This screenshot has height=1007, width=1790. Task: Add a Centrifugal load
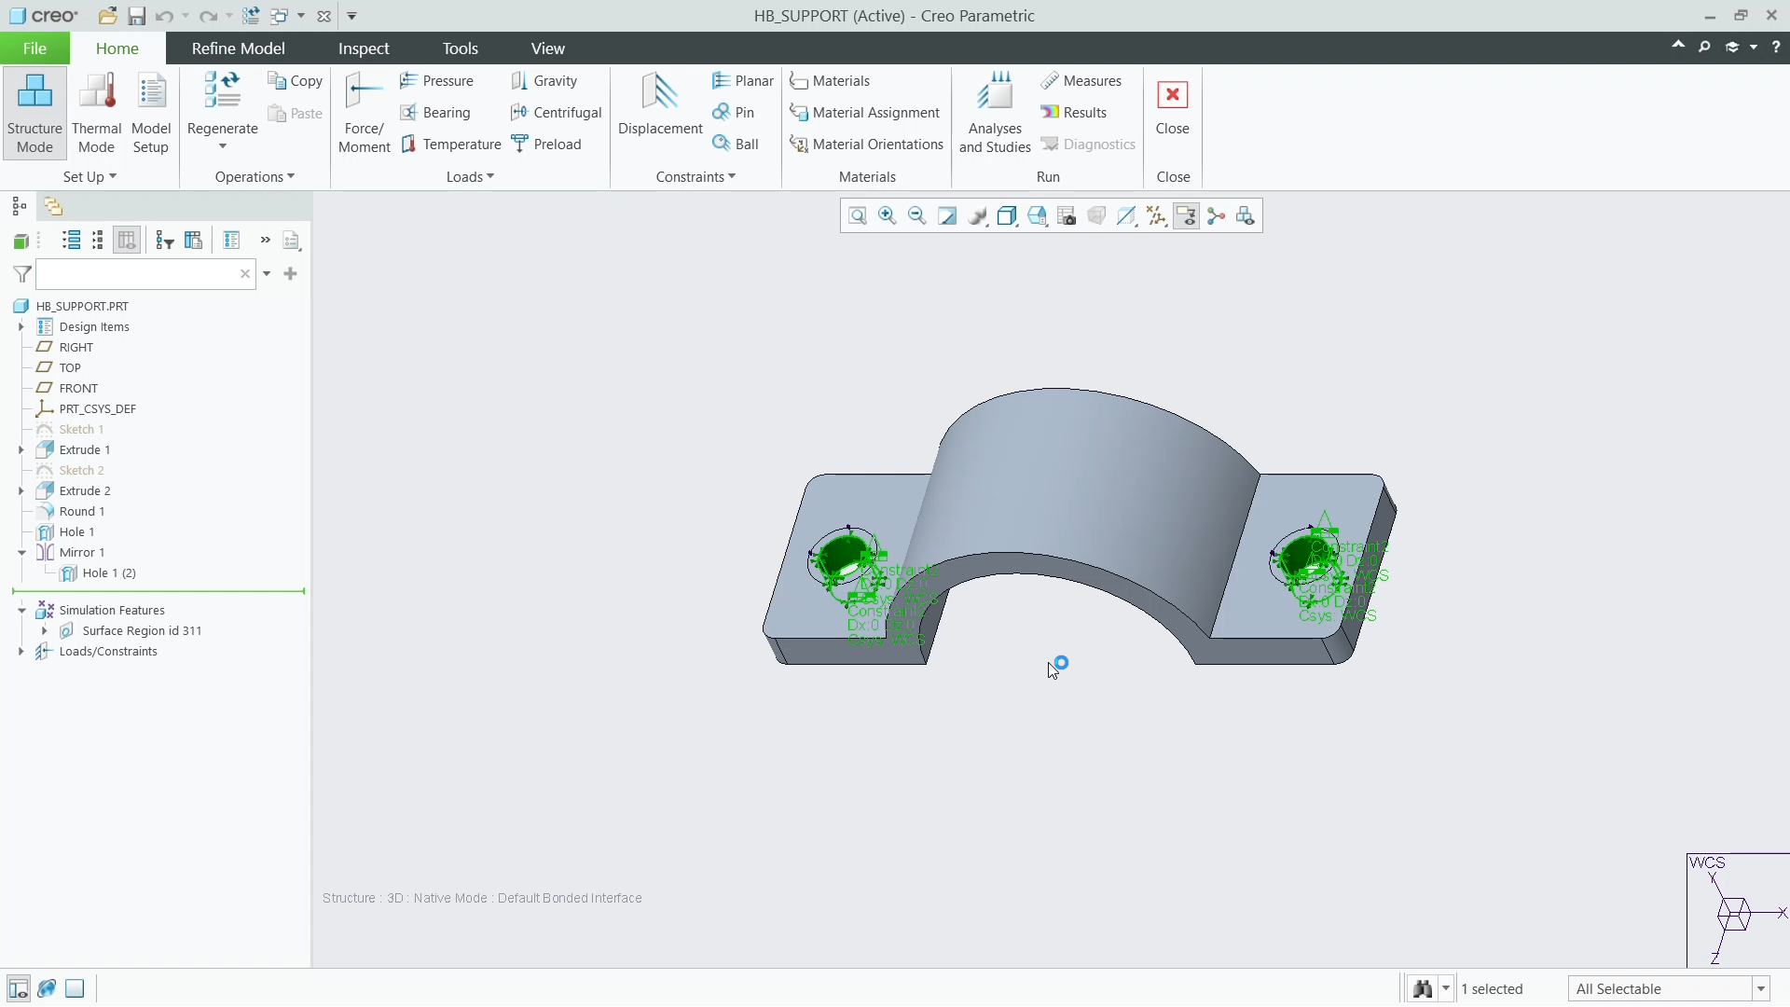[556, 113]
